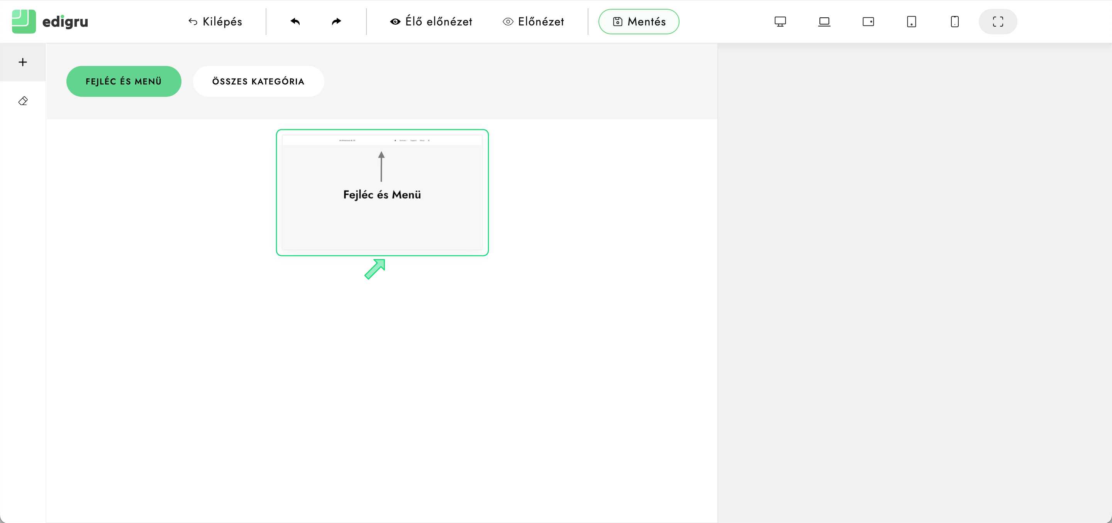
Task: Click the undo arrow icon
Action: tap(295, 22)
